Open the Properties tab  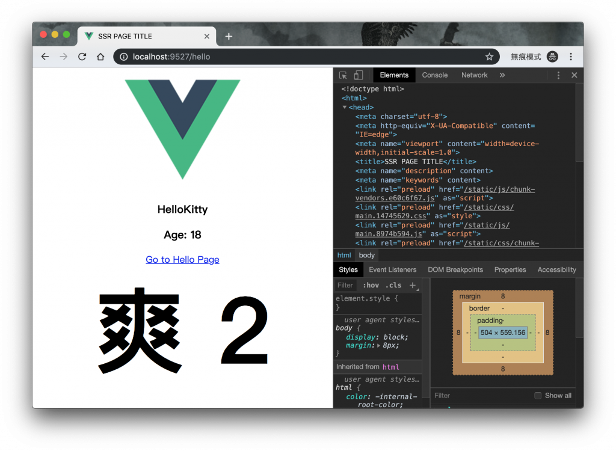510,270
